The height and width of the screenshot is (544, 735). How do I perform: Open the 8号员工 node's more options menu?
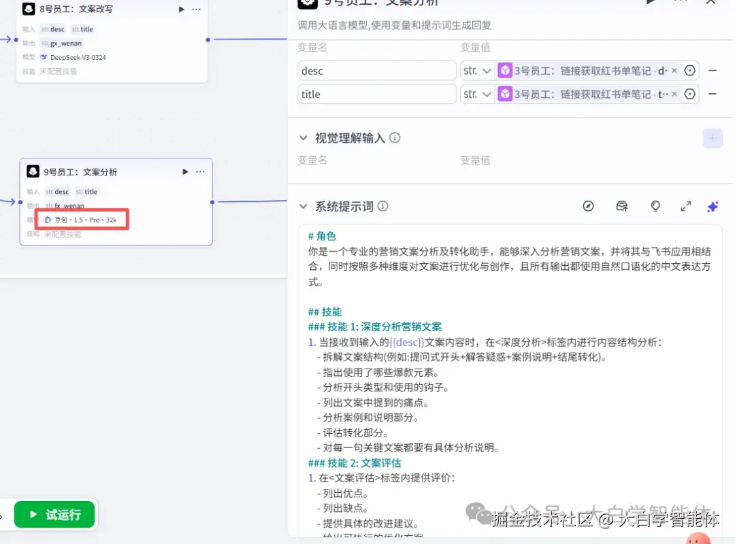point(197,9)
